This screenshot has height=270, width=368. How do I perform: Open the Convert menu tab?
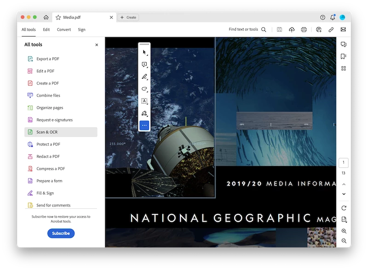coord(64,29)
